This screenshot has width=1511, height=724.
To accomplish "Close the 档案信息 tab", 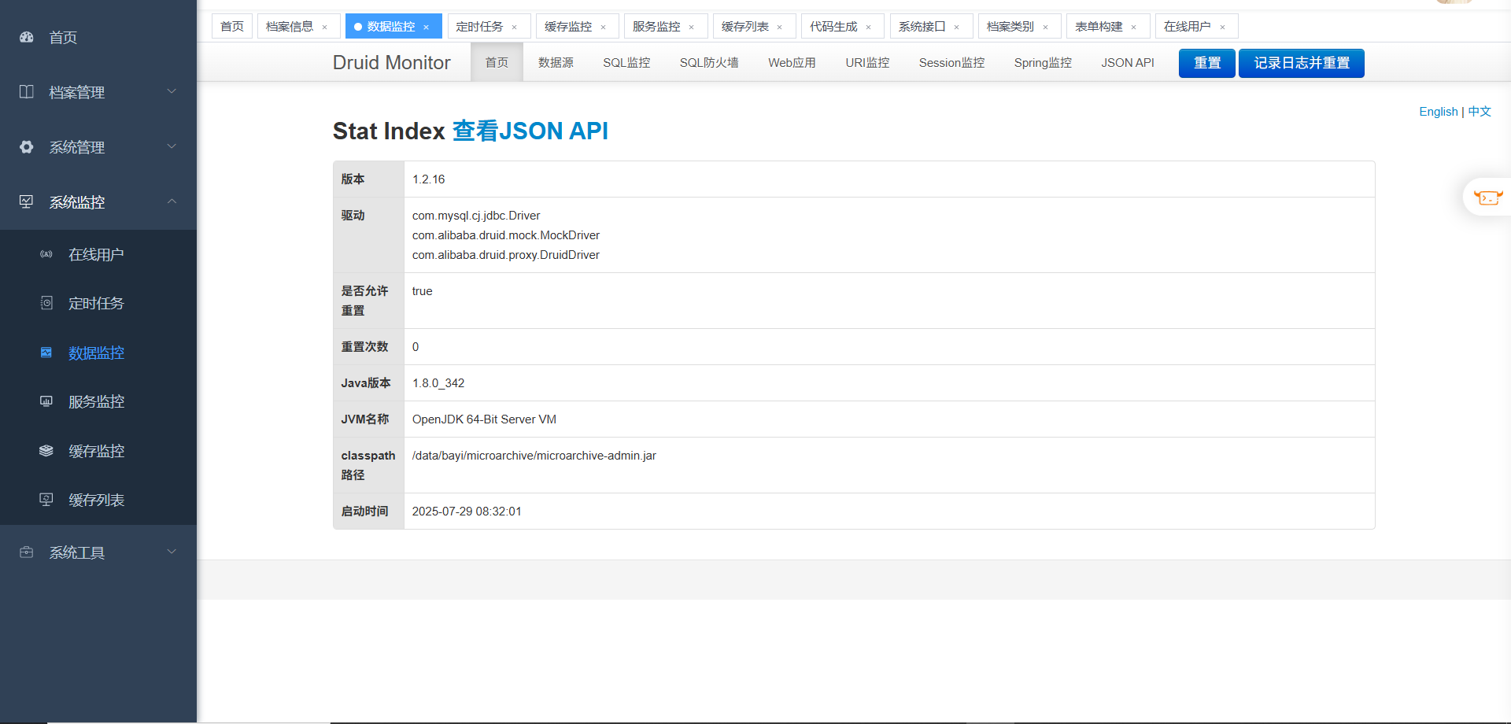I will pyautogui.click(x=324, y=27).
